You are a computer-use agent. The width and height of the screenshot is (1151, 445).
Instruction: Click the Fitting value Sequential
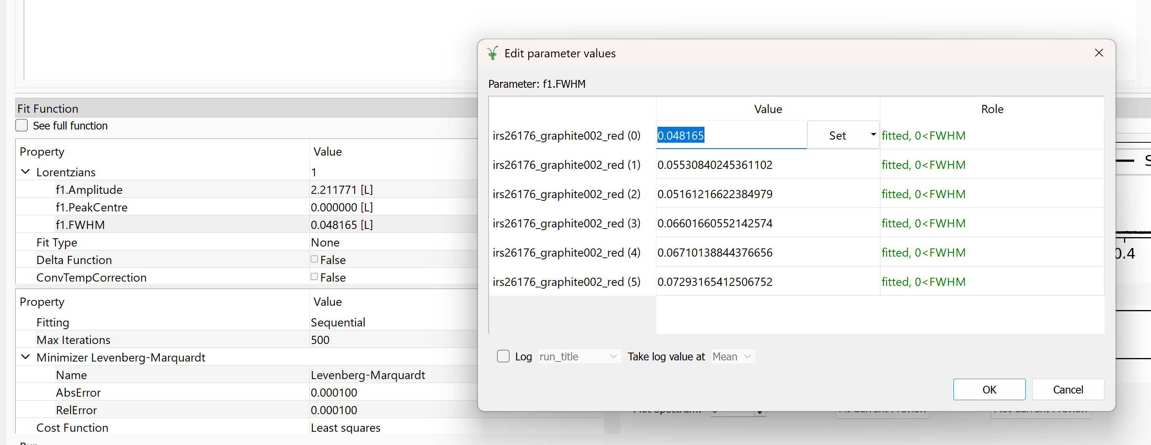click(338, 322)
